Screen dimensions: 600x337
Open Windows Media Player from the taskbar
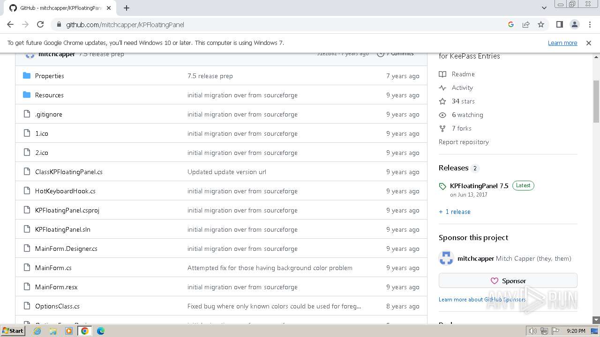(69, 331)
